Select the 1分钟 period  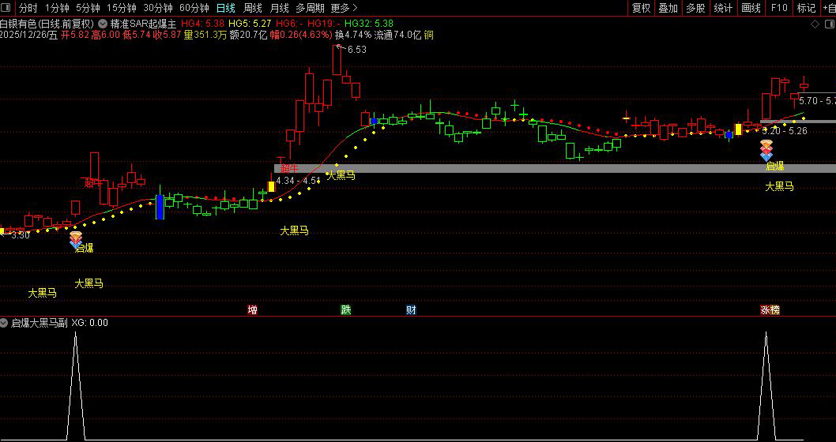[57, 8]
